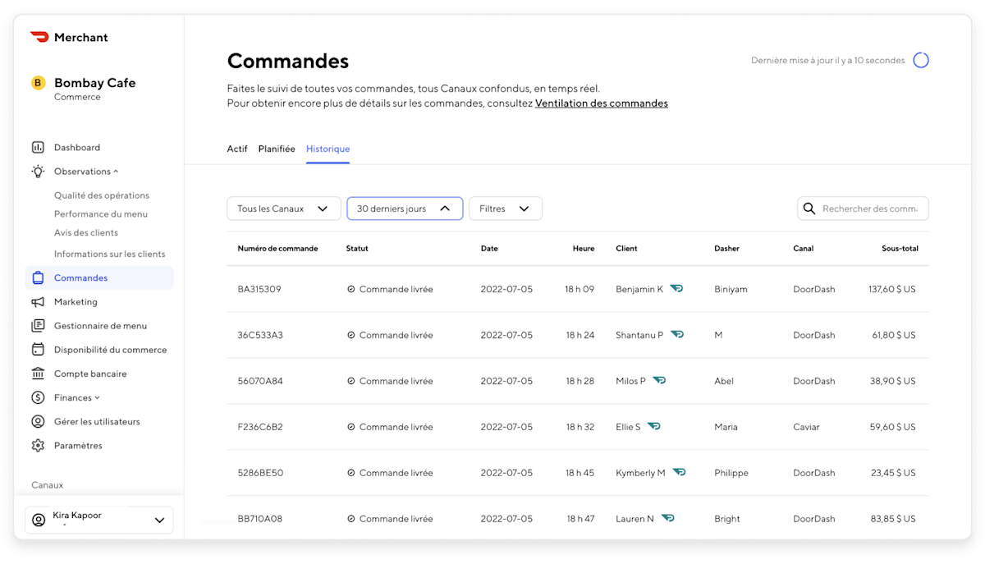Click DashPass badge next to Ellie S
This screenshot has height=564, width=985.
[654, 426]
